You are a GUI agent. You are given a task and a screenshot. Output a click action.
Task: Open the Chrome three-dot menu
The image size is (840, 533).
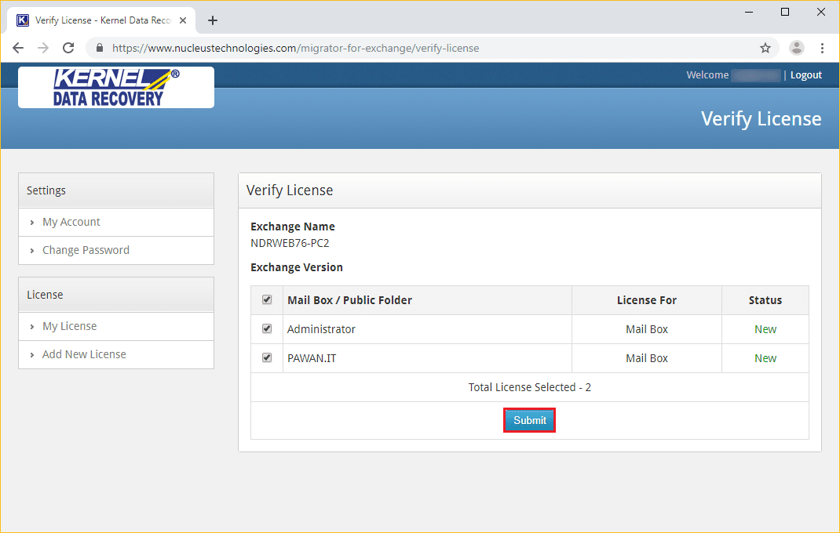click(822, 48)
